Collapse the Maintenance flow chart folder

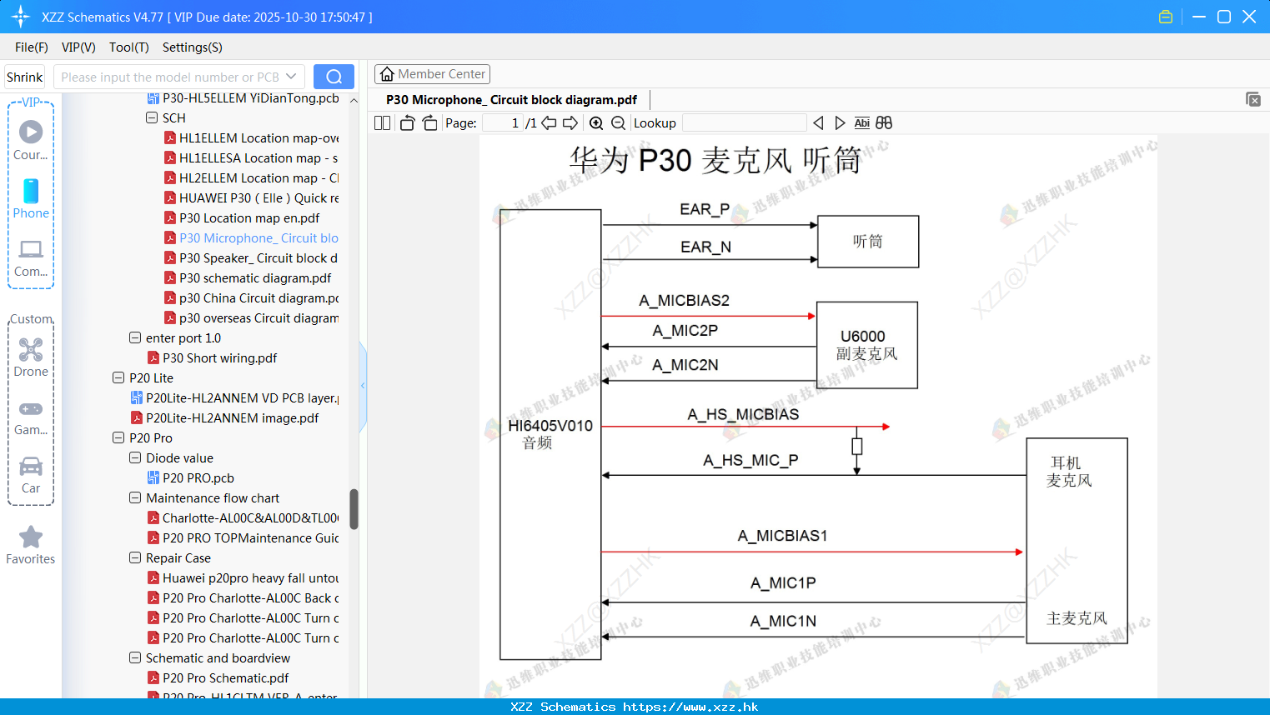[135, 498]
